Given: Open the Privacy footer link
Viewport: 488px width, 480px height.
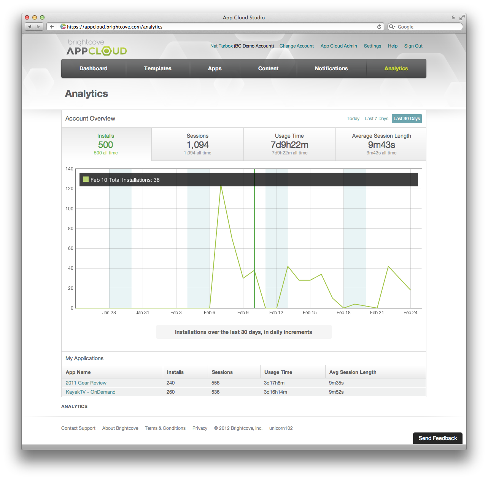Looking at the screenshot, I should [x=200, y=428].
